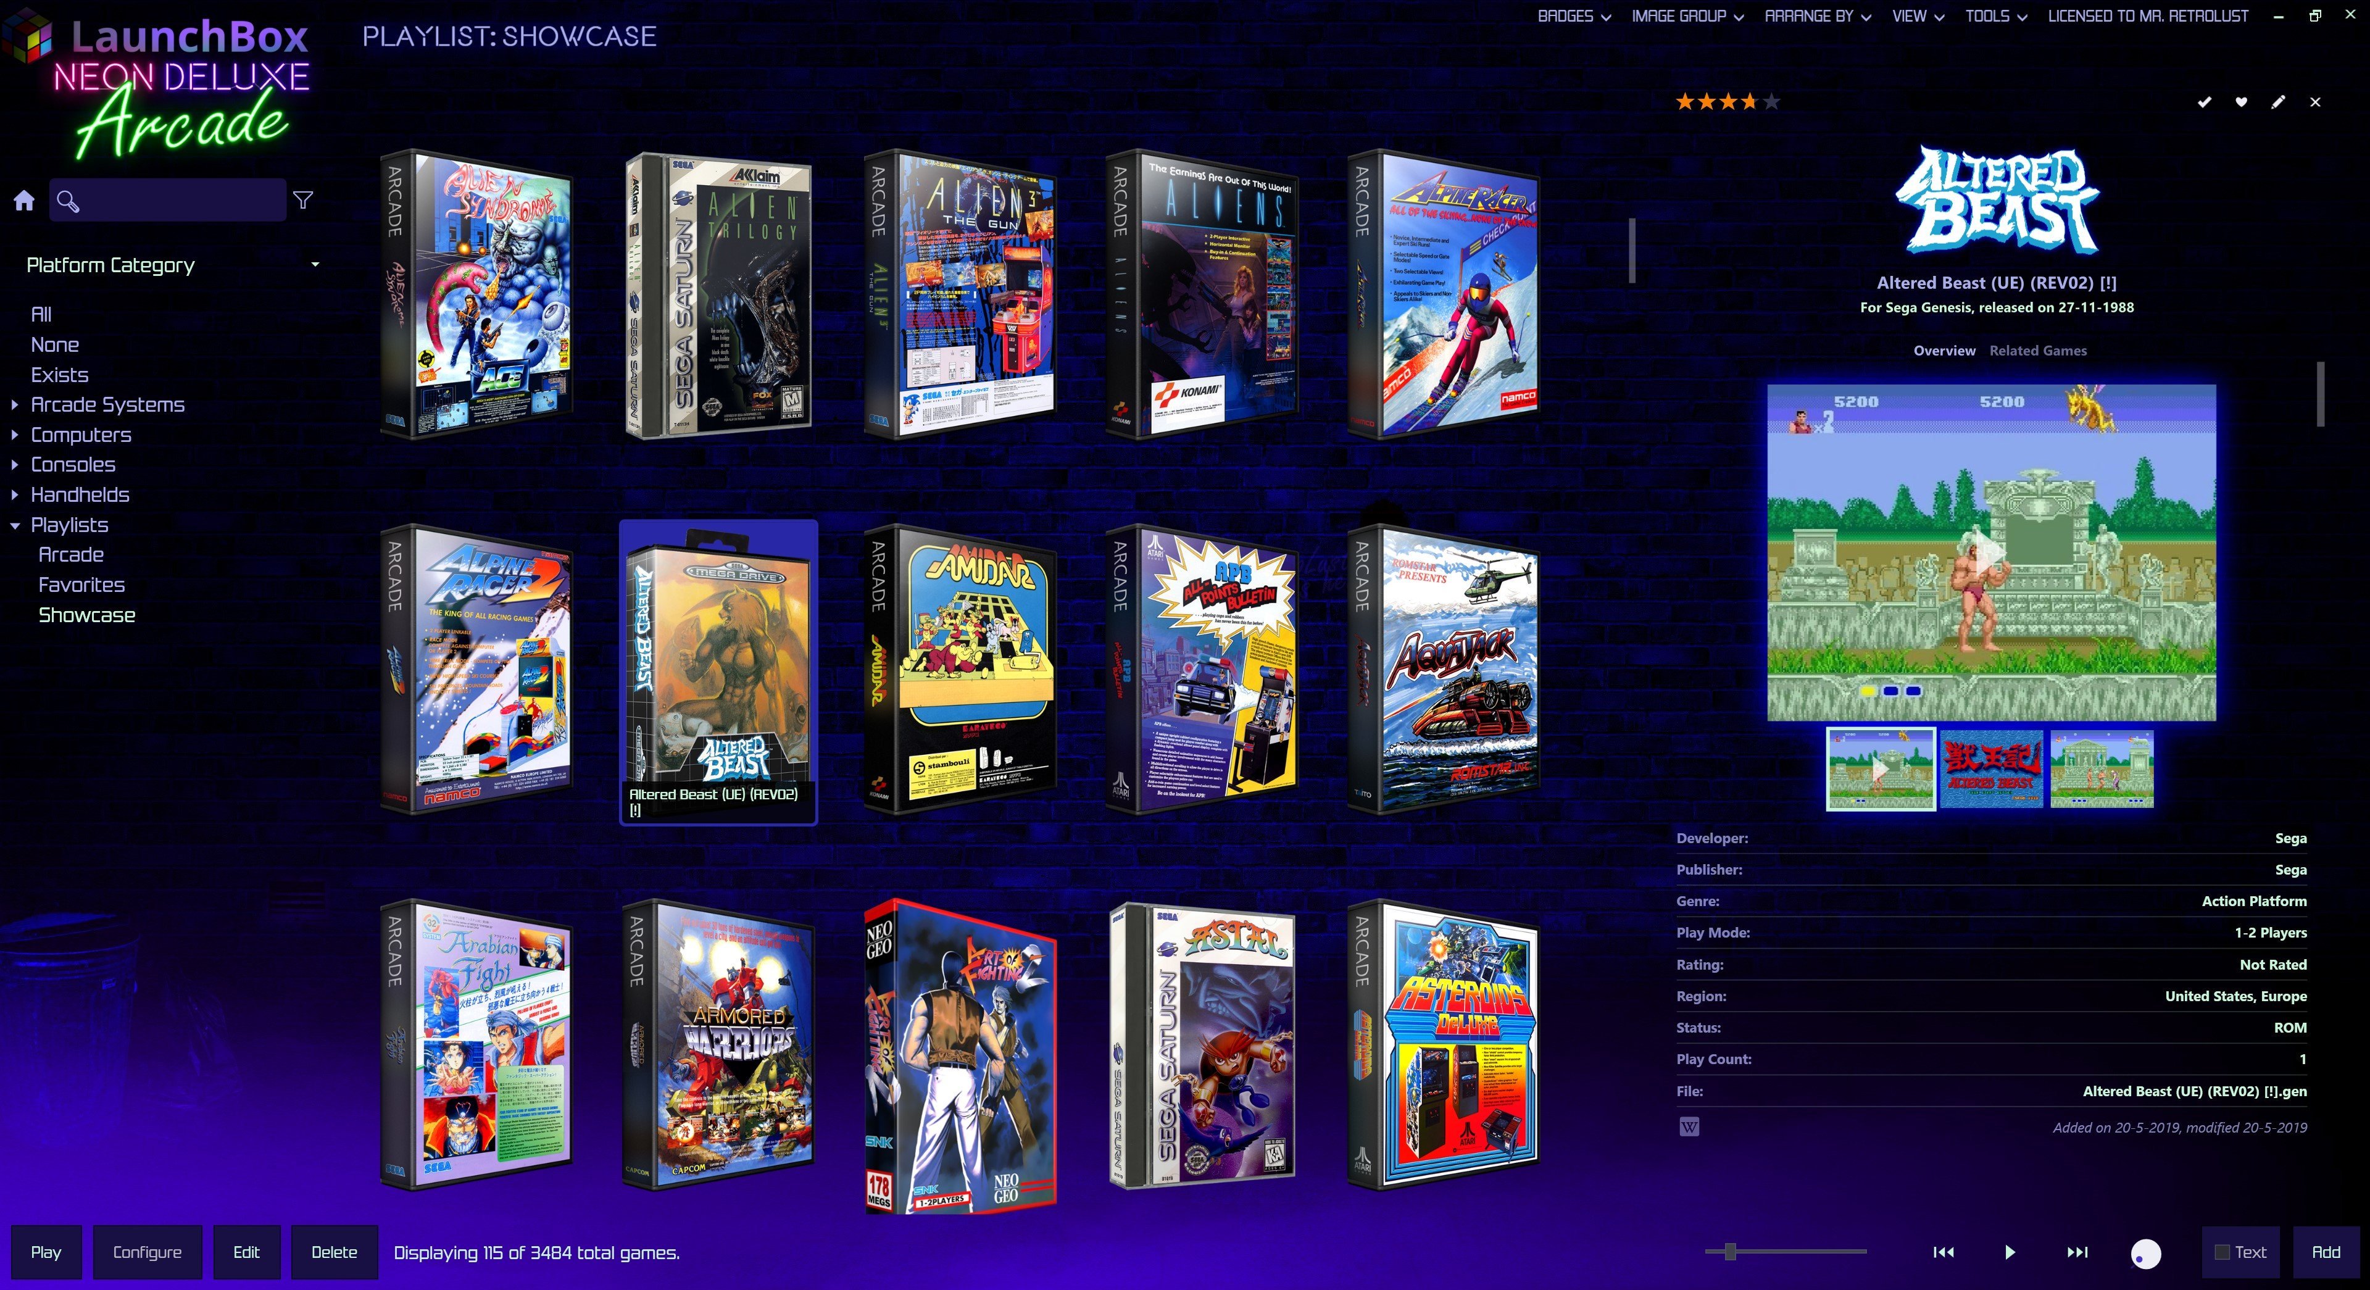Screen dimensions: 2370x1290
Task: Open the Favorites playlist
Action: coord(81,585)
